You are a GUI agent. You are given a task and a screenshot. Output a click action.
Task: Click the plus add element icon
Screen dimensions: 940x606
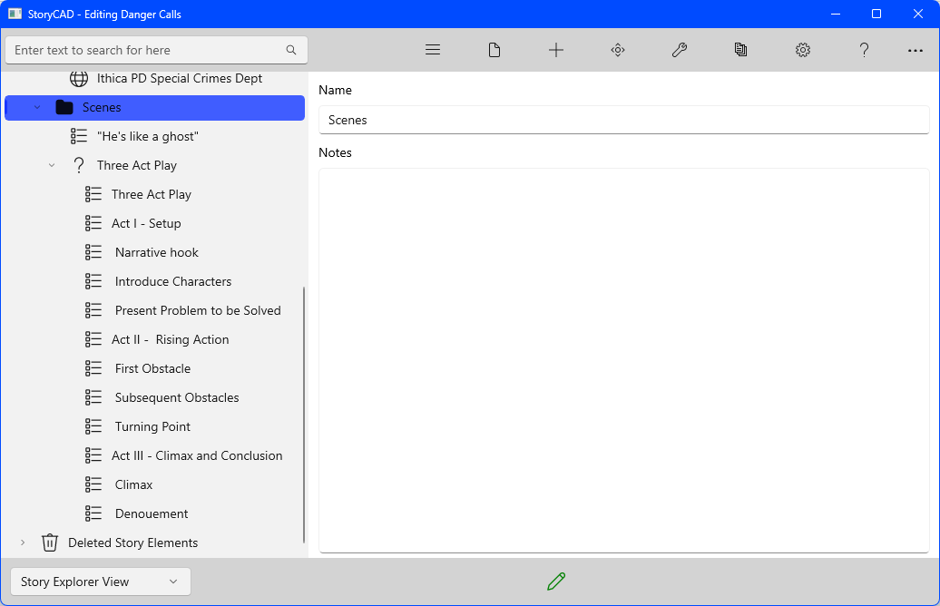tap(556, 50)
